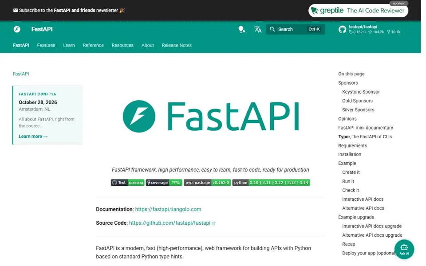This screenshot has width=426, height=266.
Task: Click the large FastAPI logo image
Action: (x=211, y=116)
